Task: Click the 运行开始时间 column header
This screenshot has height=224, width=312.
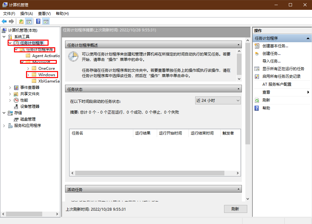Action: pos(173,133)
